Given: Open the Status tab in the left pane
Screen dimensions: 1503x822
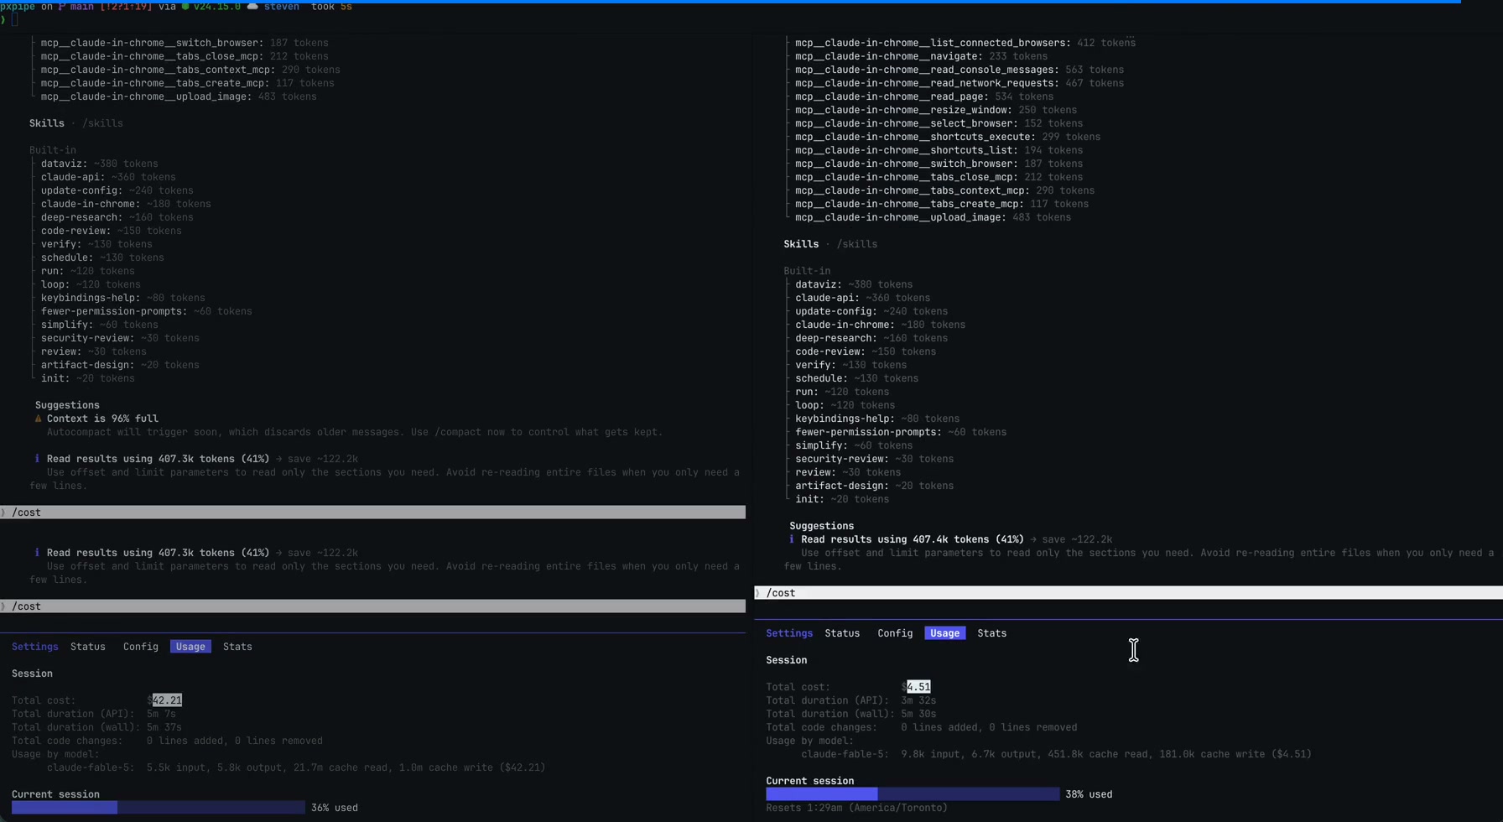Looking at the screenshot, I should coord(88,647).
